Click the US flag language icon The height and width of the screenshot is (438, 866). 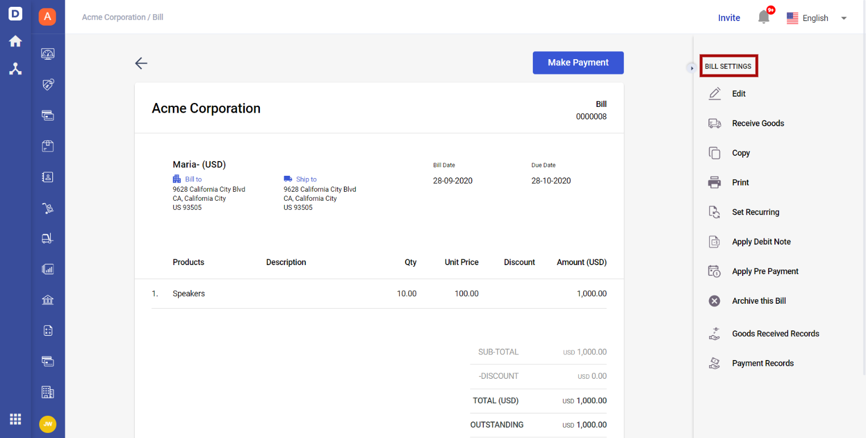(793, 18)
